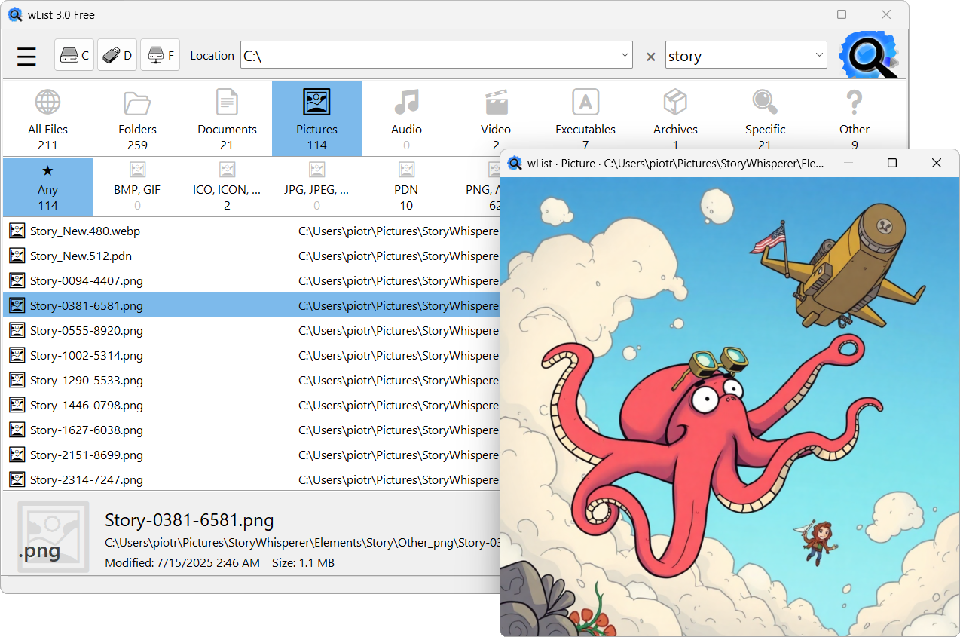The image size is (960, 637).
Task: Open the Folders results tab
Action: [137, 117]
